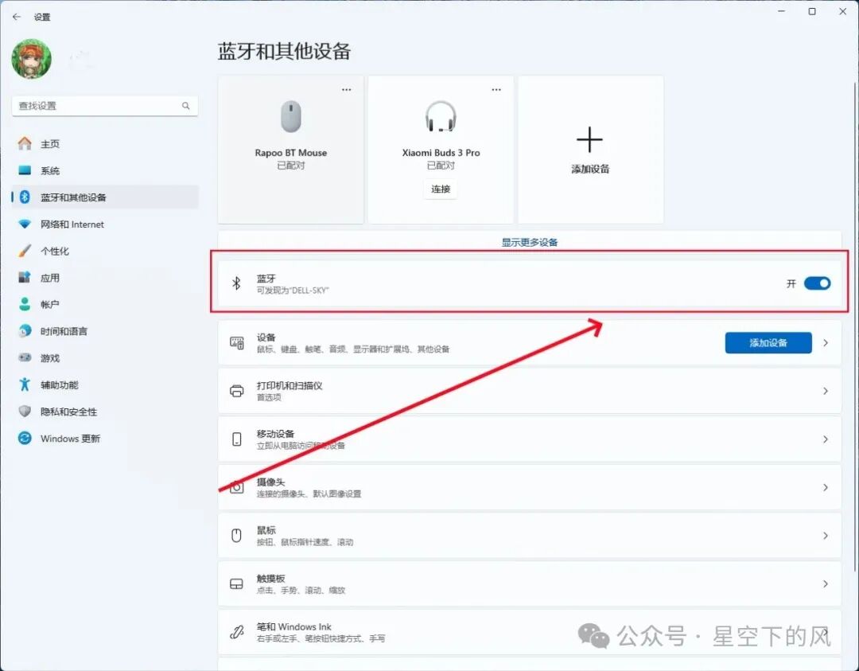Click the Xiaomi Buds 3 Pro headphone icon

point(441,116)
